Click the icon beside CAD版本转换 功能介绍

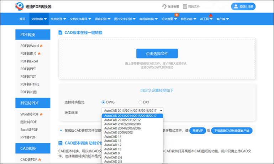click(x=60, y=143)
